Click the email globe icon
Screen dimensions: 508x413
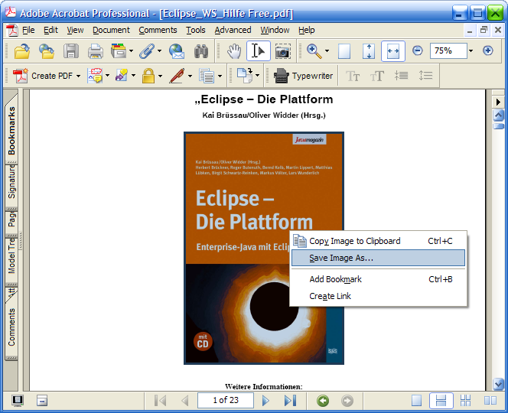[177, 51]
